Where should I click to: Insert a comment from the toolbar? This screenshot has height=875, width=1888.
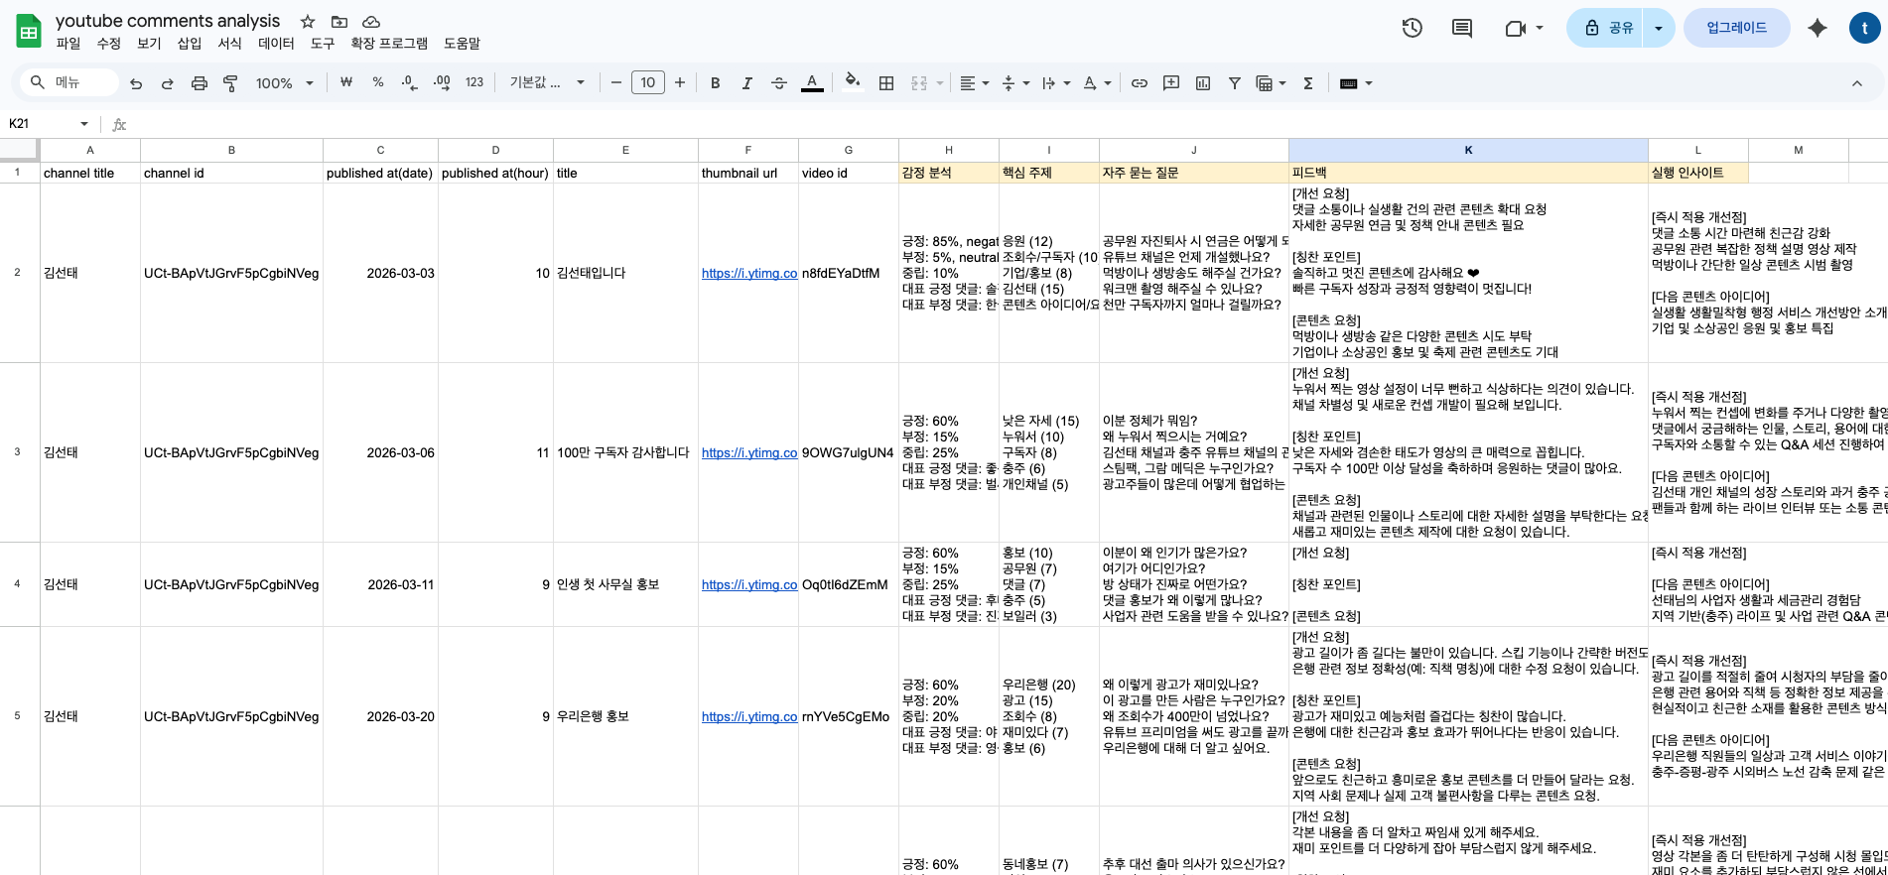pos(1171,83)
